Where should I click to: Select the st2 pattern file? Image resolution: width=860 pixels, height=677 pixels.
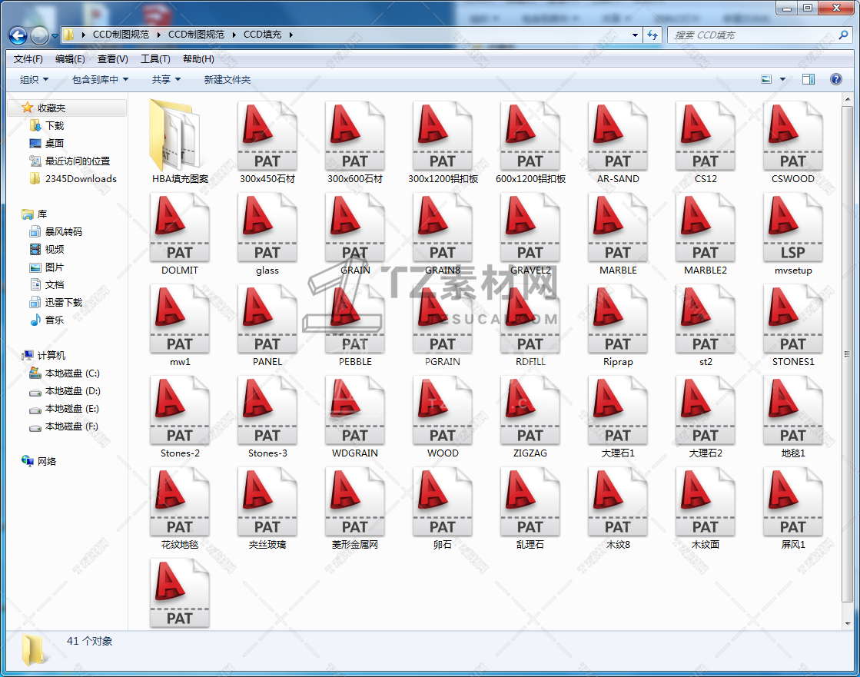[x=706, y=325]
